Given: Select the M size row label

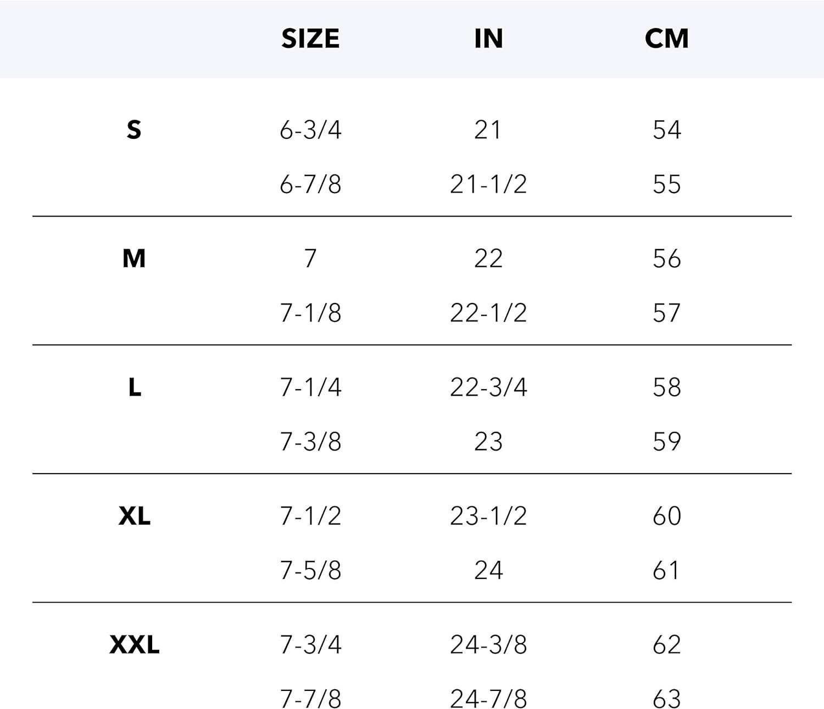Looking at the screenshot, I should point(134,258).
